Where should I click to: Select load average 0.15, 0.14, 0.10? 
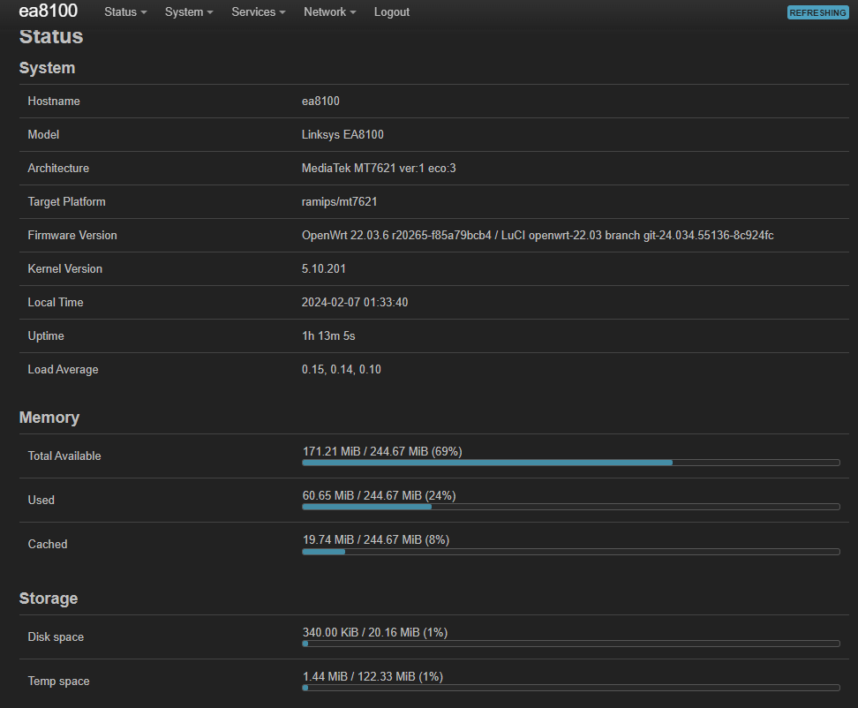341,369
